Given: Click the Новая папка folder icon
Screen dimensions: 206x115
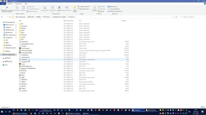Looking at the screenshot, I should click(75, 8).
